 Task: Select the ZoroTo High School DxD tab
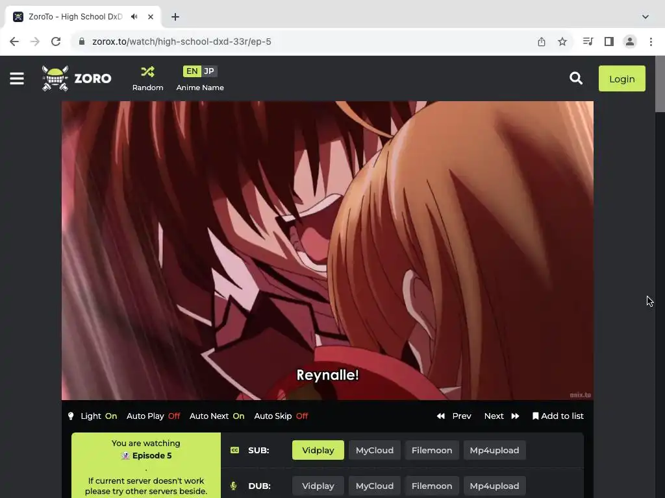coord(83,17)
